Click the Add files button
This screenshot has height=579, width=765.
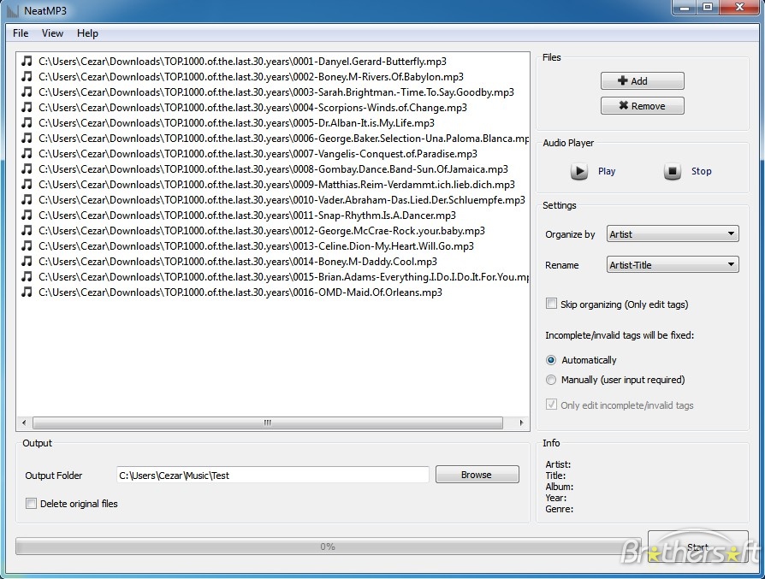point(642,81)
